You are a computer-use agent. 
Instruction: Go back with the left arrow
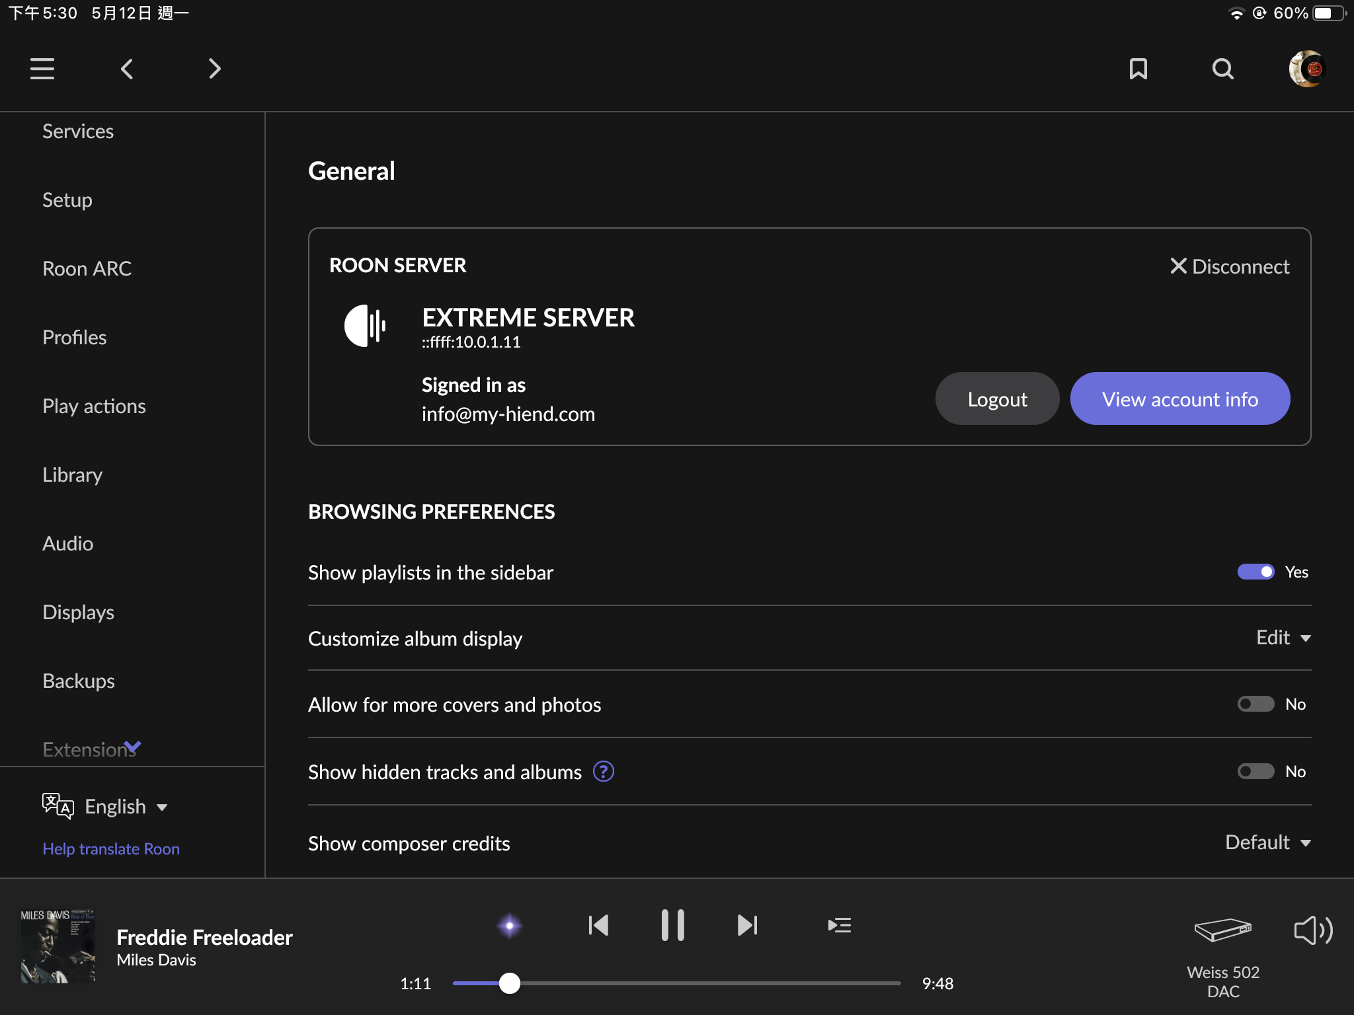127,69
